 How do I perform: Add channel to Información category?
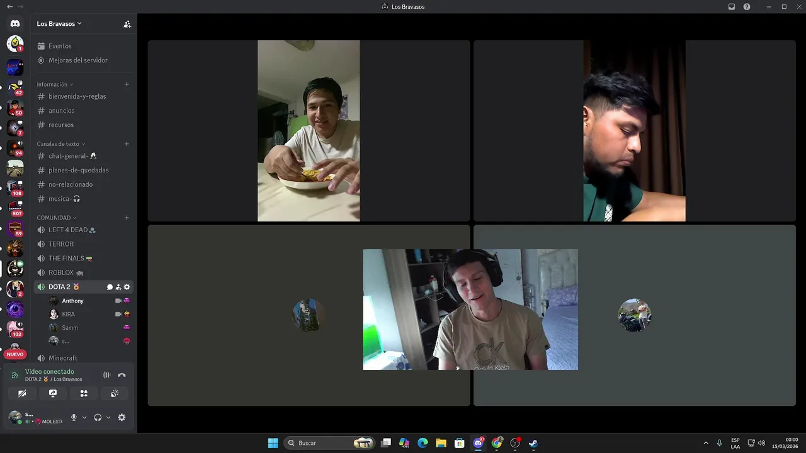(x=127, y=84)
